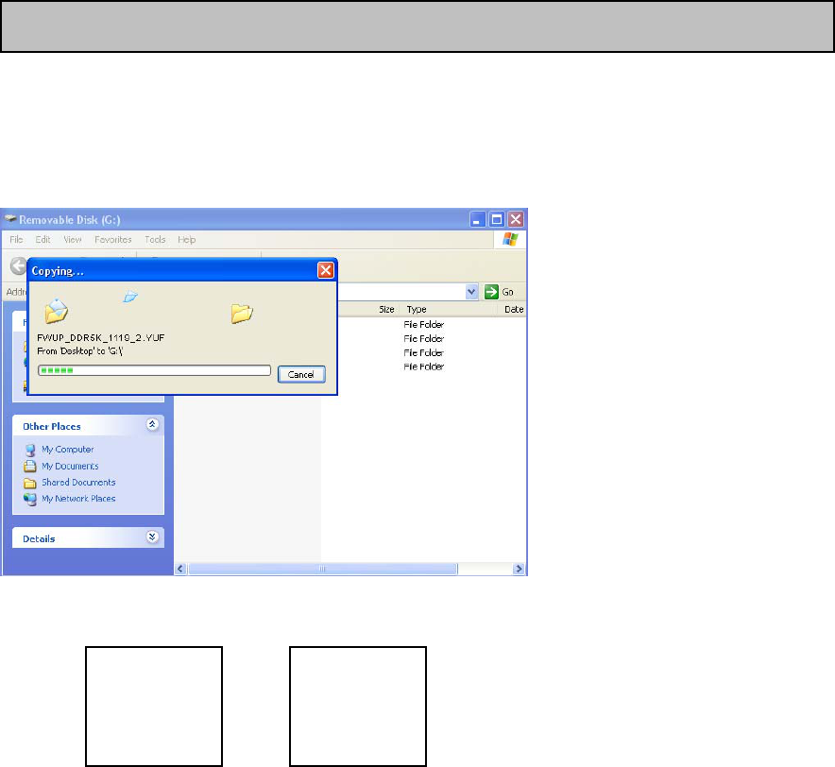Click the 'From Desktop to G:\' text
Screen dimensions: 835x767
point(80,351)
